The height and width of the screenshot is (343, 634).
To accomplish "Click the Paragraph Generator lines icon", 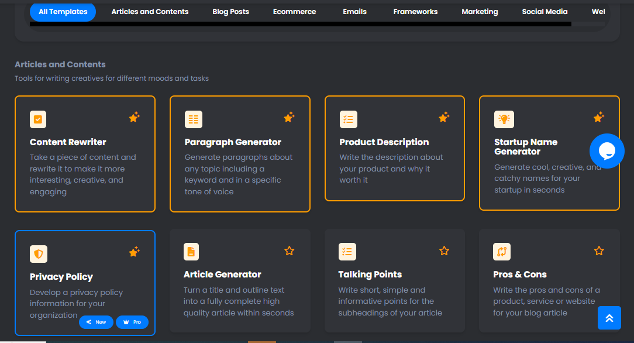I will [193, 119].
